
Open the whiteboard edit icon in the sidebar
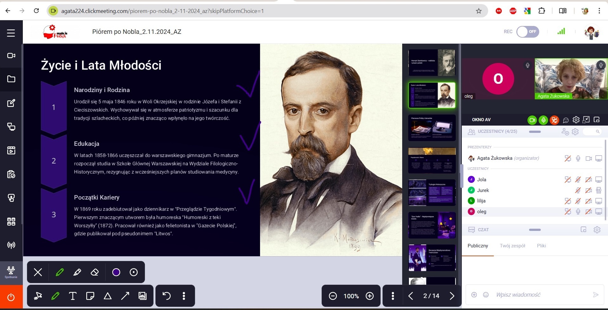(x=11, y=103)
